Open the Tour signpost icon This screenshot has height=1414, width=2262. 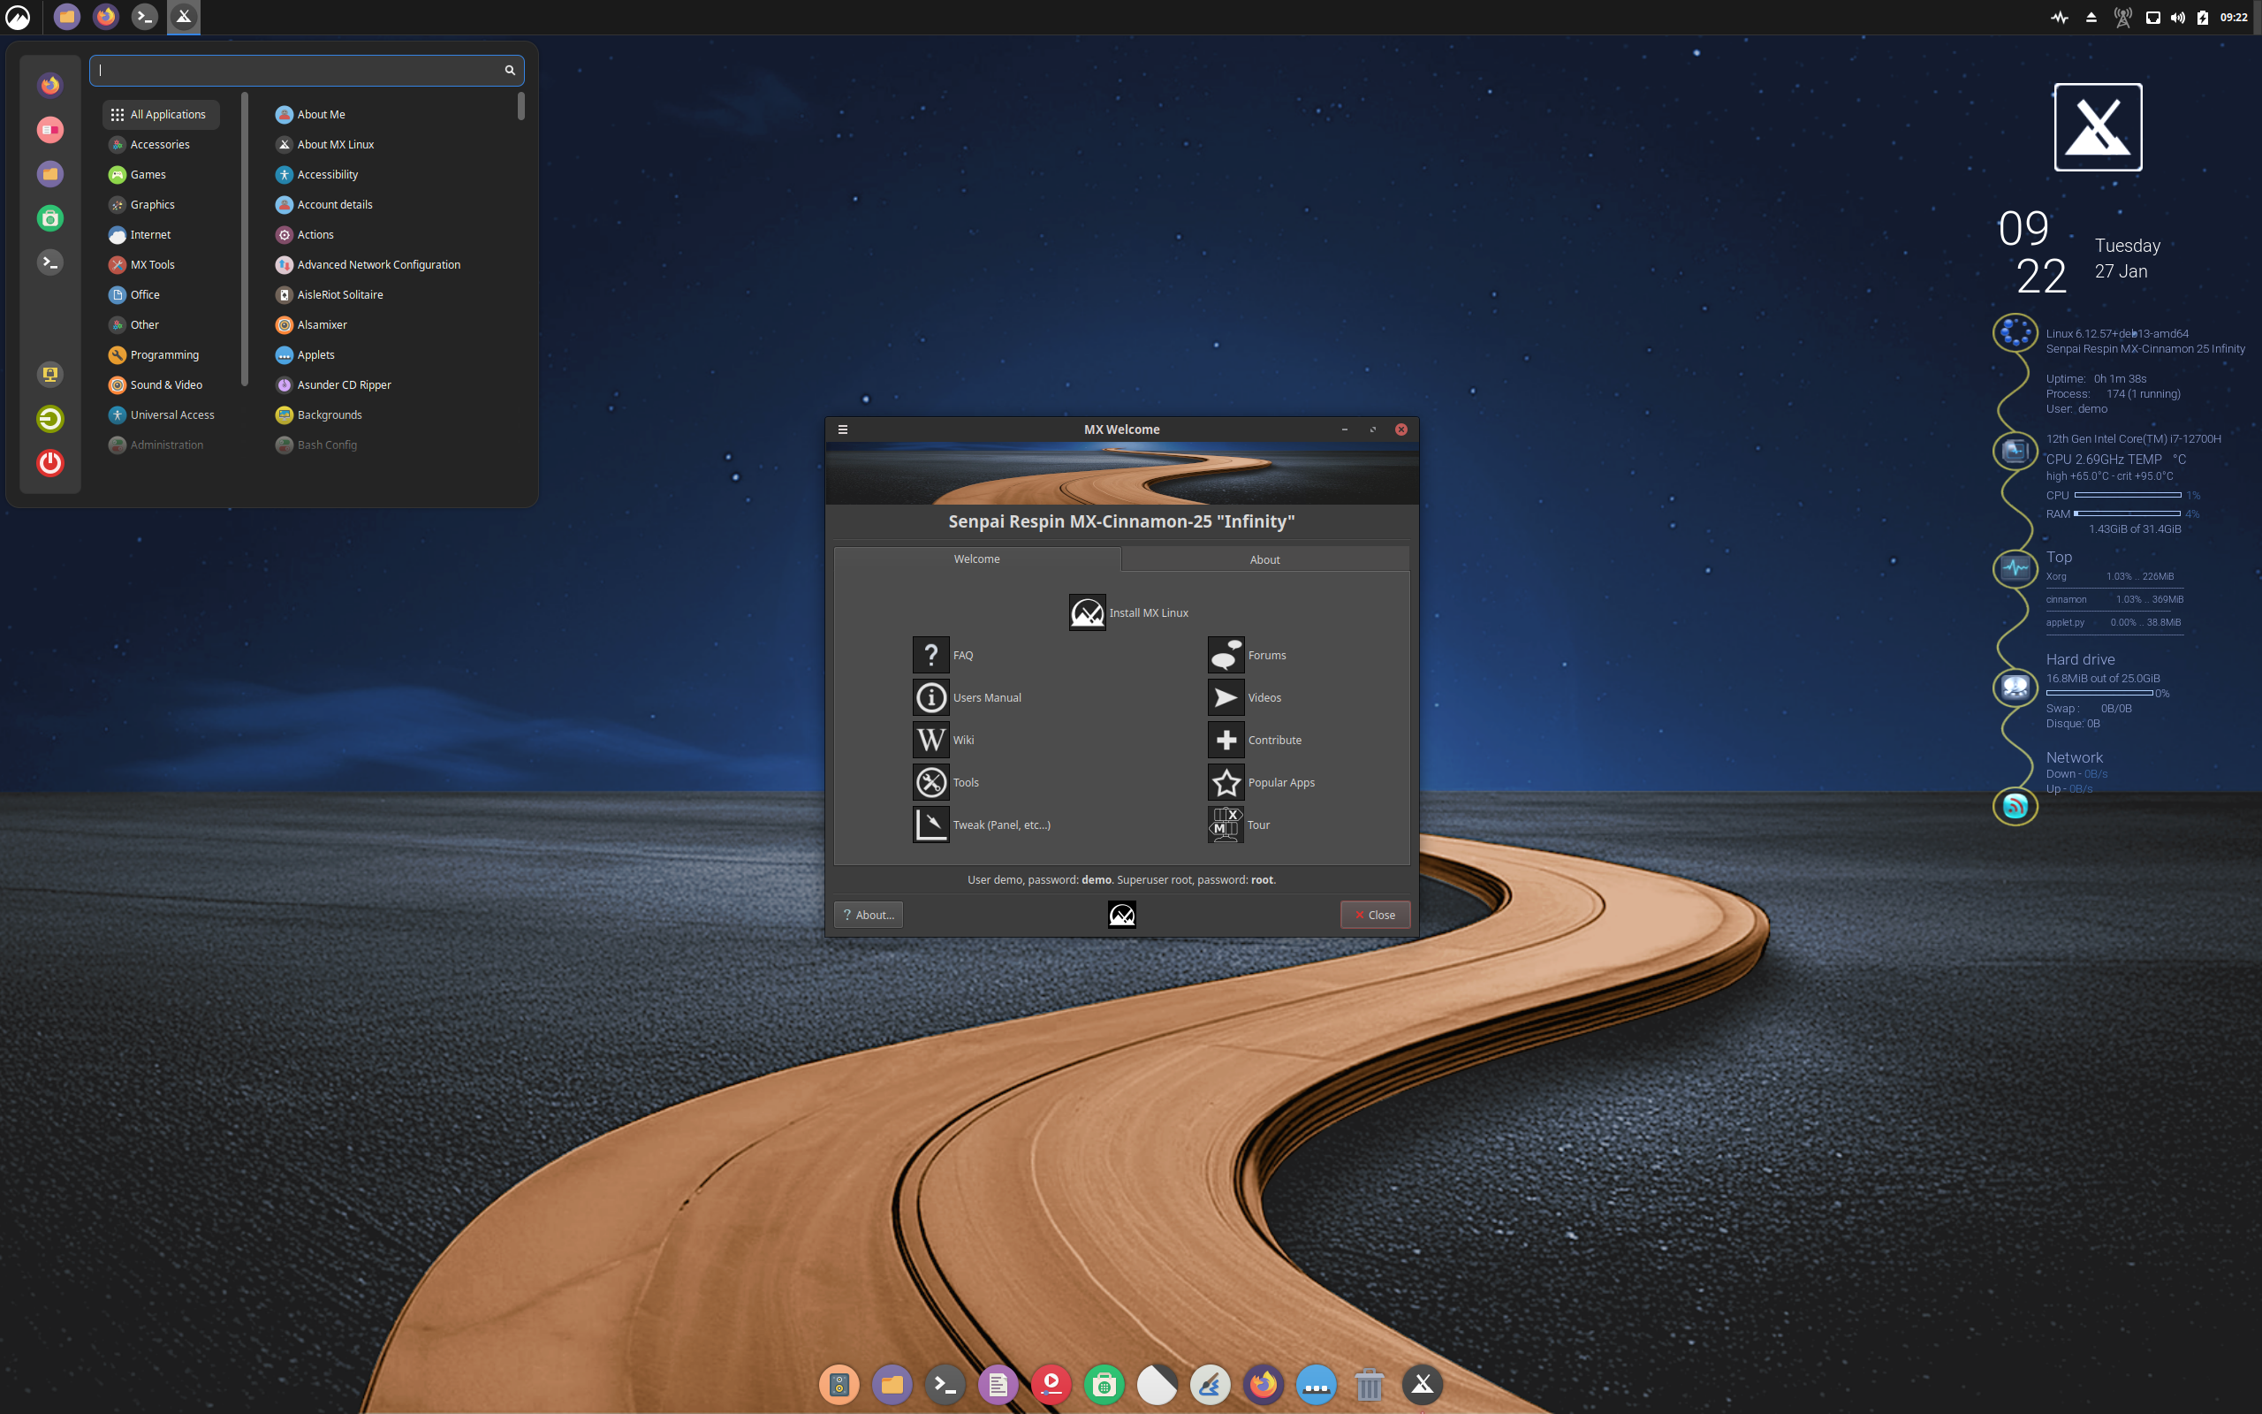click(1226, 825)
